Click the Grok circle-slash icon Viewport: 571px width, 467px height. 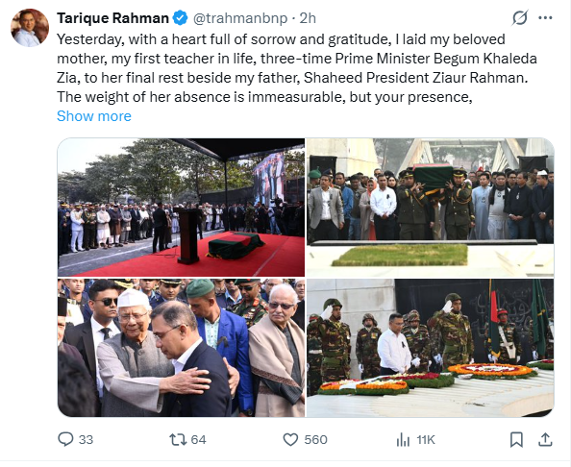pyautogui.click(x=520, y=17)
